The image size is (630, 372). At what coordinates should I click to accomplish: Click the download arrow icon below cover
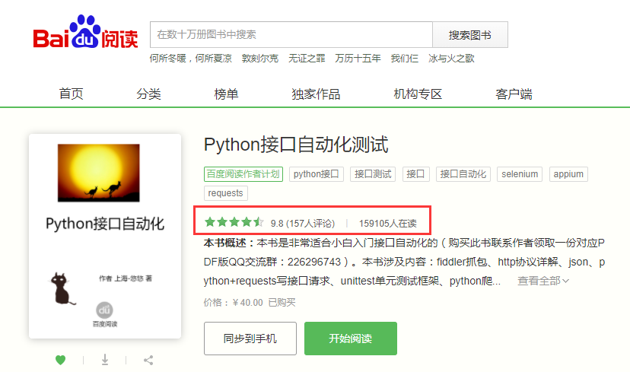105,360
